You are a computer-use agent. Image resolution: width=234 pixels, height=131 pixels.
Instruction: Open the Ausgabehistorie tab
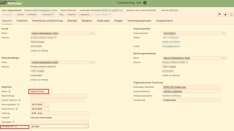164,21
